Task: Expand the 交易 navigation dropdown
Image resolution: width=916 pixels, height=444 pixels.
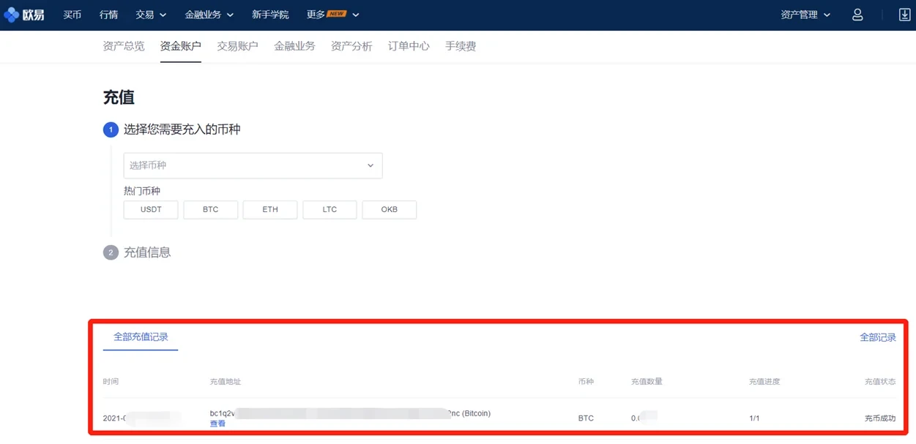Action: [150, 14]
